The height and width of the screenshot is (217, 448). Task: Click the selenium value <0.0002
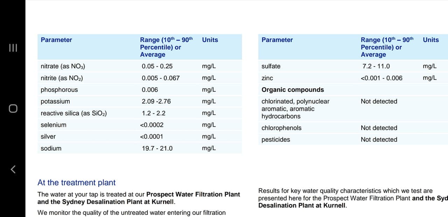[x=152, y=125]
